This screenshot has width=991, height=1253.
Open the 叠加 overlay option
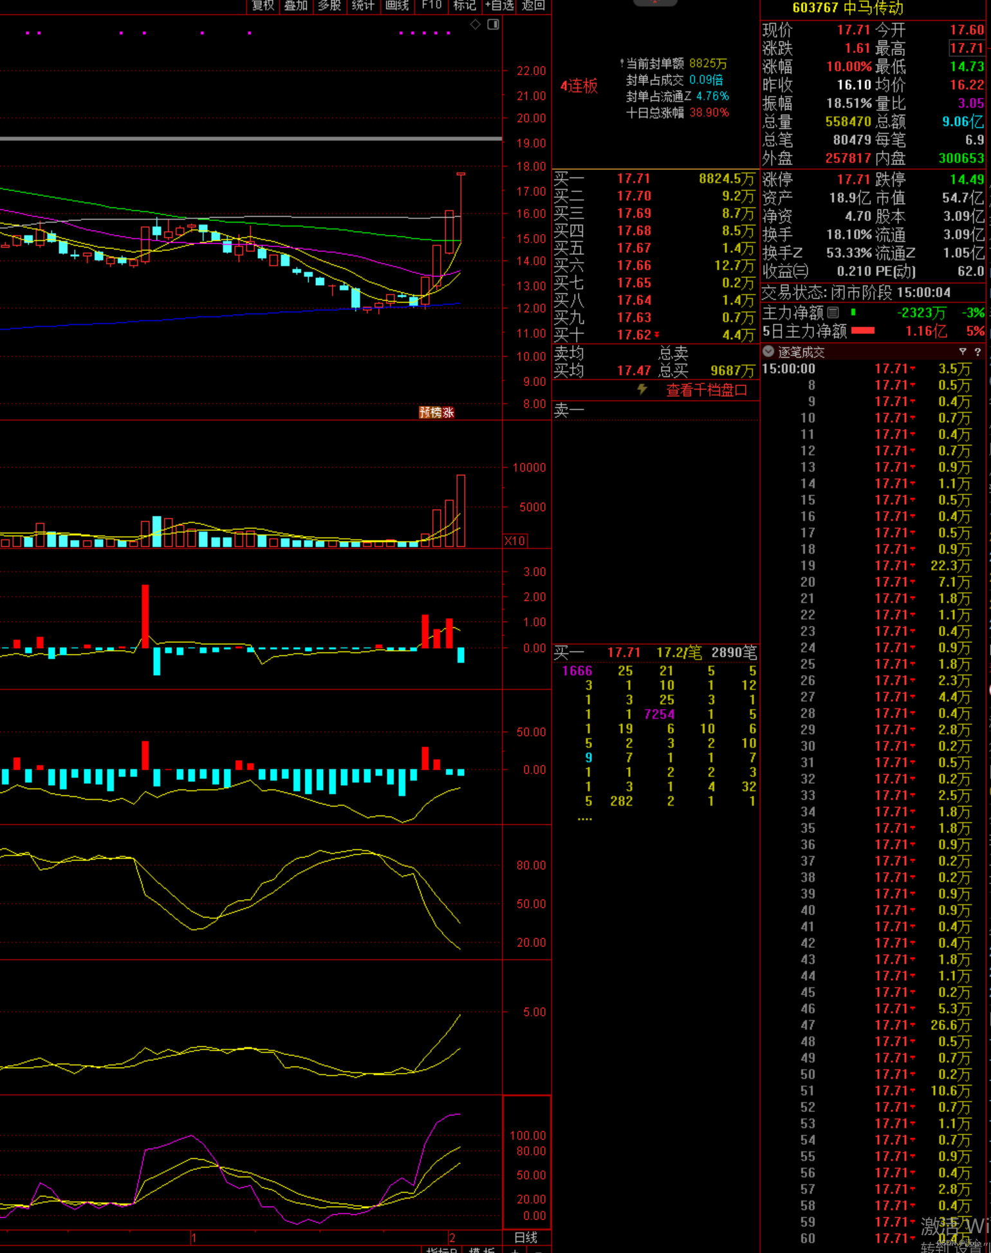[296, 6]
